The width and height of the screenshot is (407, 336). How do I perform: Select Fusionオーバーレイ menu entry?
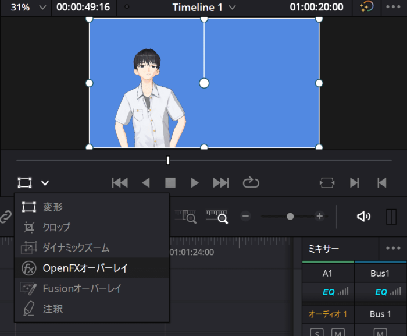[x=91, y=288]
